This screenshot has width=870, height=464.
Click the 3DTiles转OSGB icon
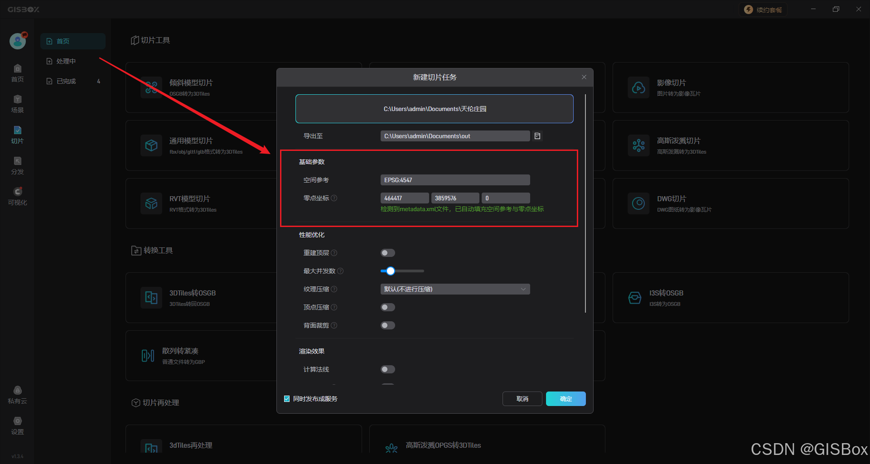151,298
